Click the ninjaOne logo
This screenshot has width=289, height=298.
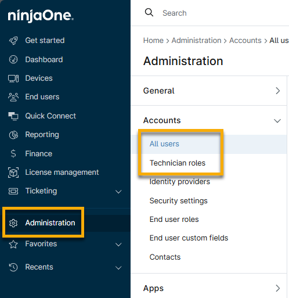coord(41,16)
